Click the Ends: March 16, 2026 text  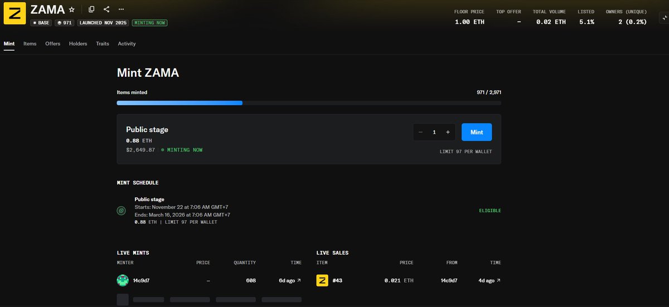[182, 215]
